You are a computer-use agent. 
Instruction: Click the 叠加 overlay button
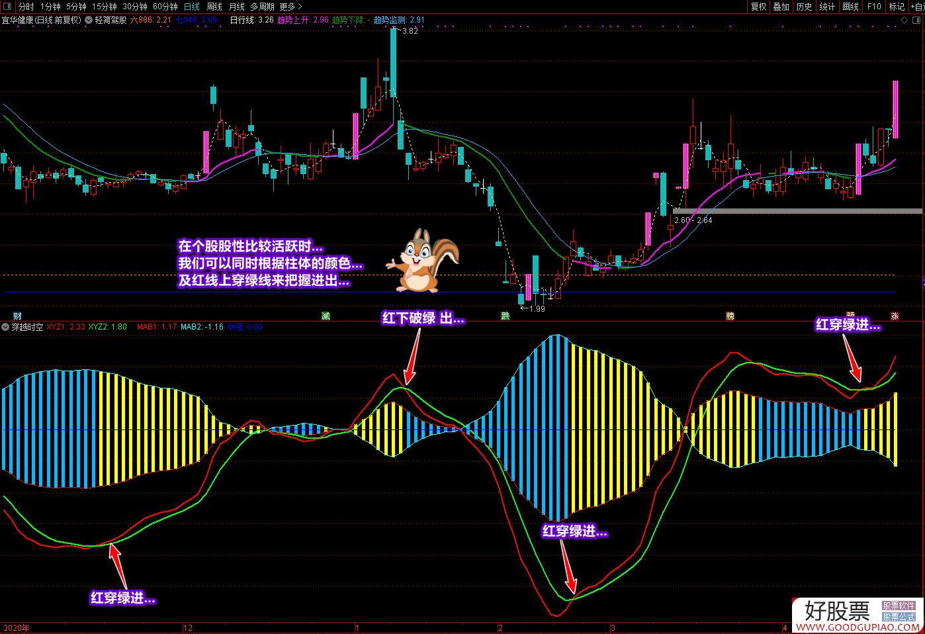pos(781,7)
